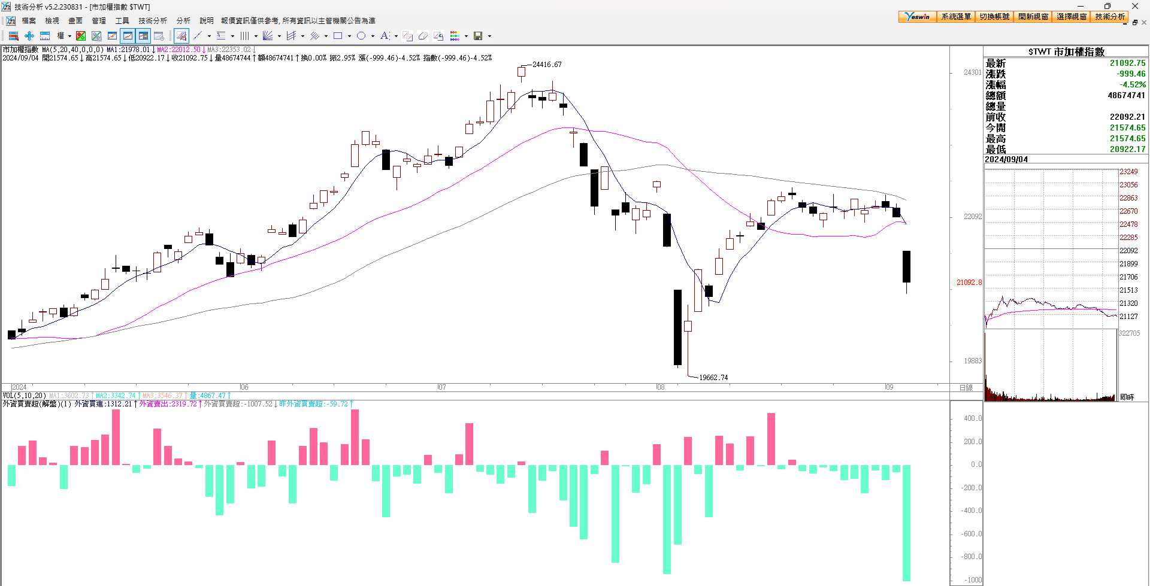Click the 2024/09/04 date in quote panel

[x=1006, y=159]
